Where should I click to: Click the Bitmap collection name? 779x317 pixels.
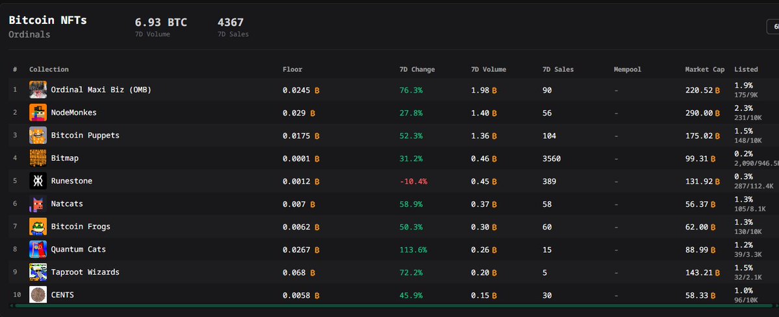[x=64, y=158]
